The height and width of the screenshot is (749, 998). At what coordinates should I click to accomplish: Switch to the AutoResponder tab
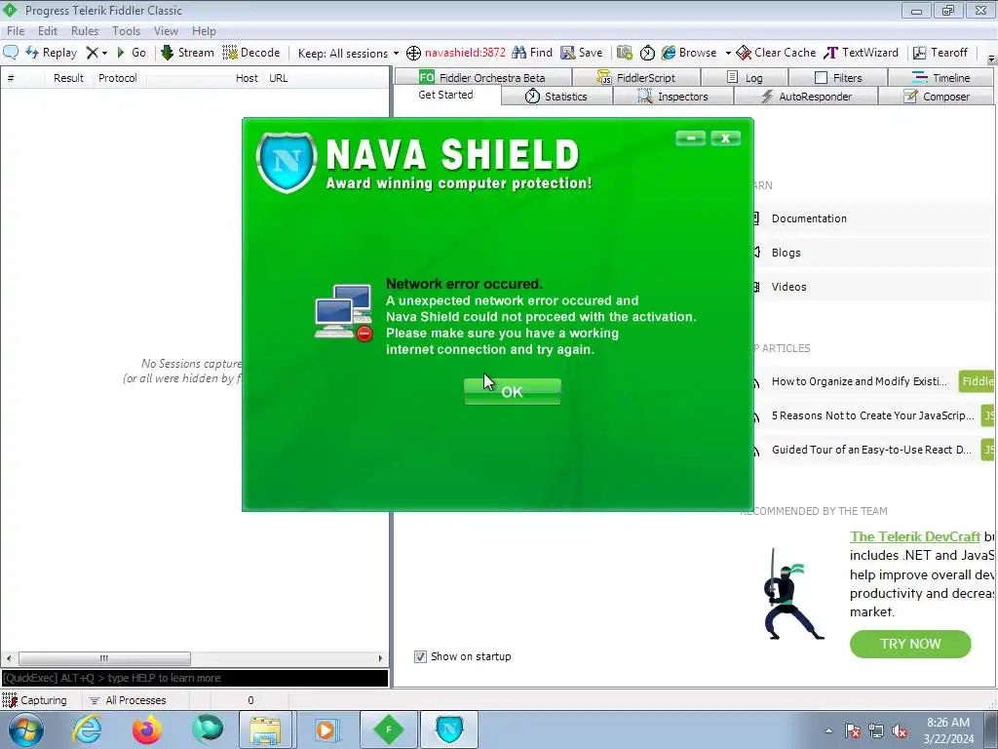806,97
